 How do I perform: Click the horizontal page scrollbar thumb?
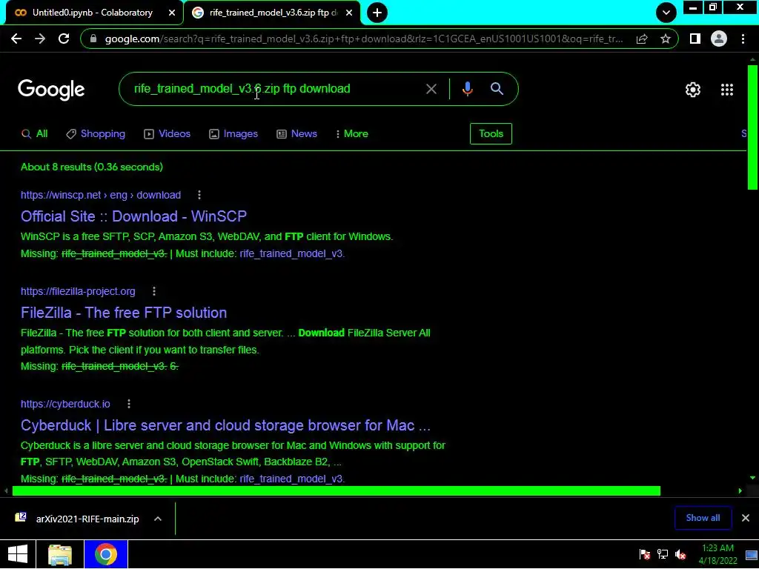337,491
